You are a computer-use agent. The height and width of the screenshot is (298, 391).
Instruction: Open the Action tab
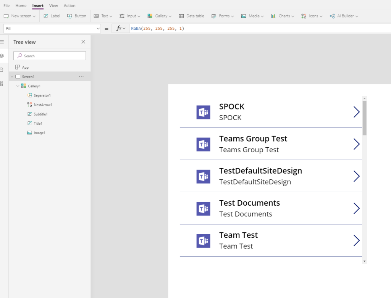69,5
